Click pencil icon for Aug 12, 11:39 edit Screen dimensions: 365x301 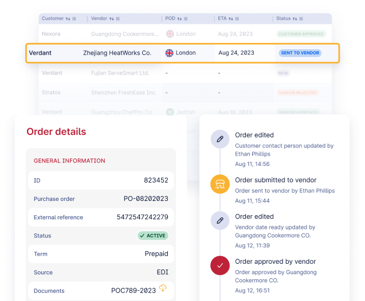220,220
